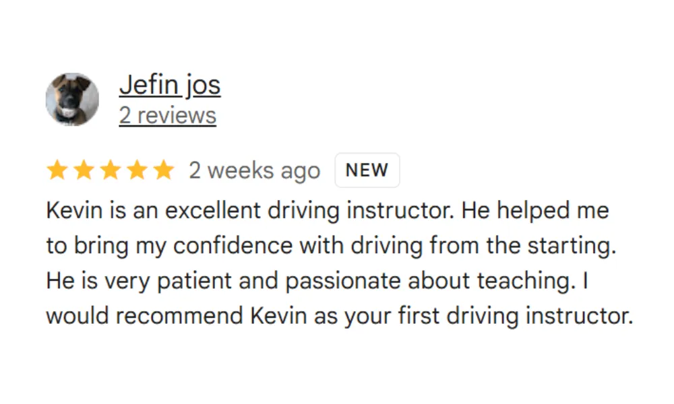
Task: Click the fourth gold star
Action: click(137, 170)
